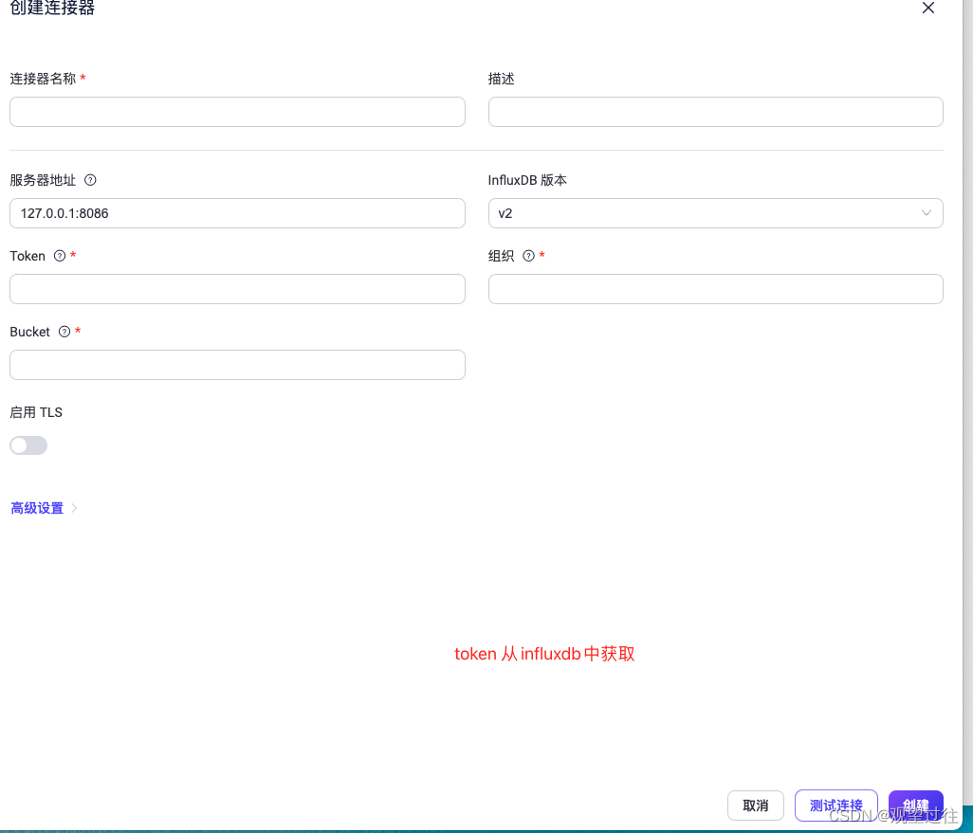The width and height of the screenshot is (973, 833).
Task: Expand 高级设置 section
Action: tap(44, 508)
